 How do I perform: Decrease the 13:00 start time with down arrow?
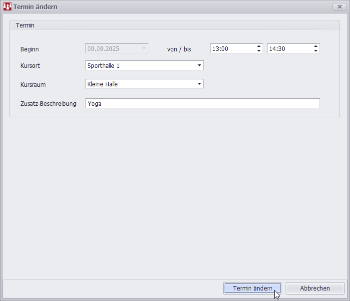[259, 51]
